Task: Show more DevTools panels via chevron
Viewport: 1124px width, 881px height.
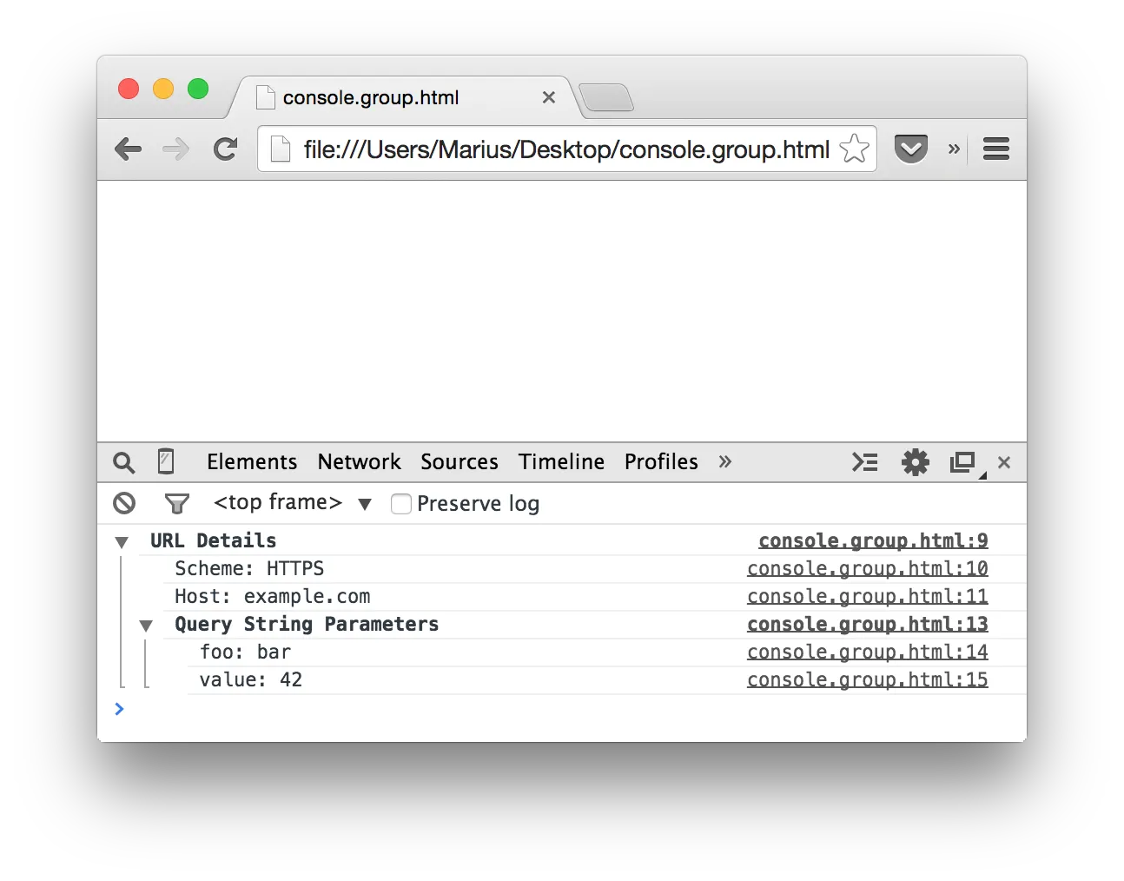Action: [725, 462]
